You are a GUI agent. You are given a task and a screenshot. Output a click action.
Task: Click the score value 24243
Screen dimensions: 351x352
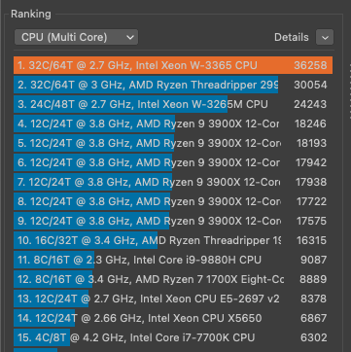(x=310, y=104)
